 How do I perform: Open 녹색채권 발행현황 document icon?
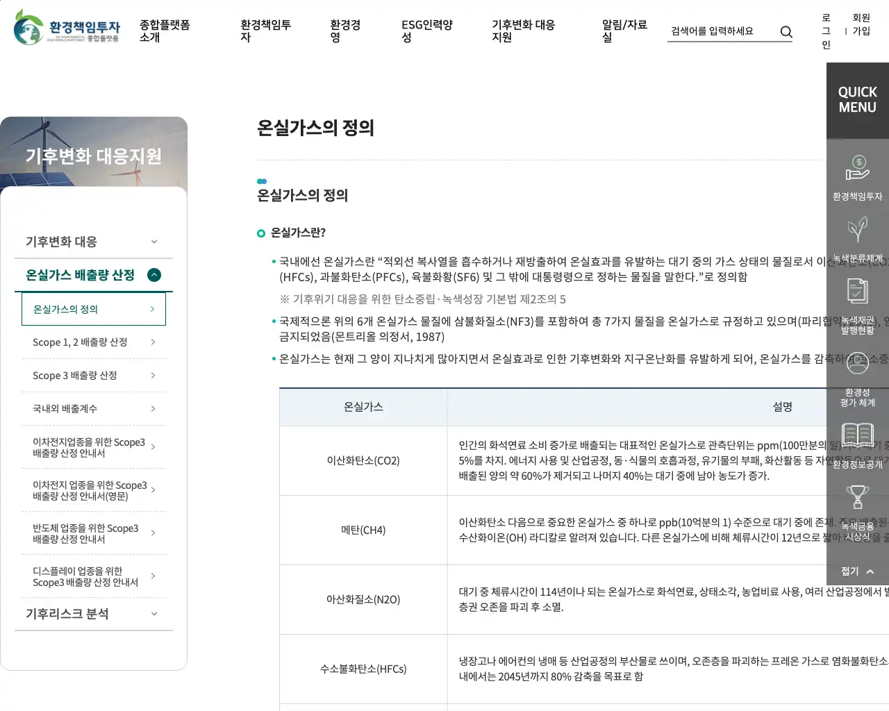click(857, 292)
